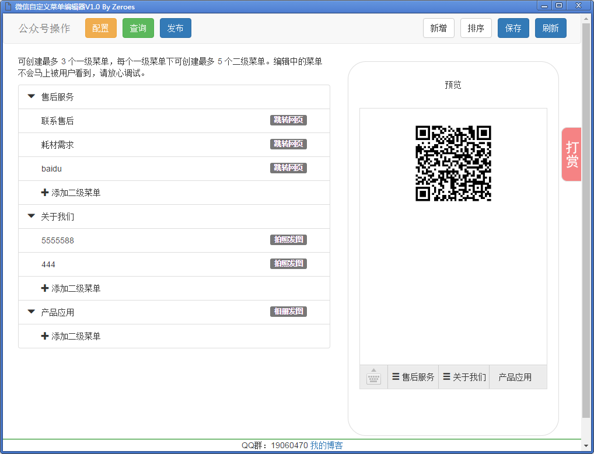Click the 公众号操作 header label
Image resolution: width=594 pixels, height=454 pixels.
point(44,29)
